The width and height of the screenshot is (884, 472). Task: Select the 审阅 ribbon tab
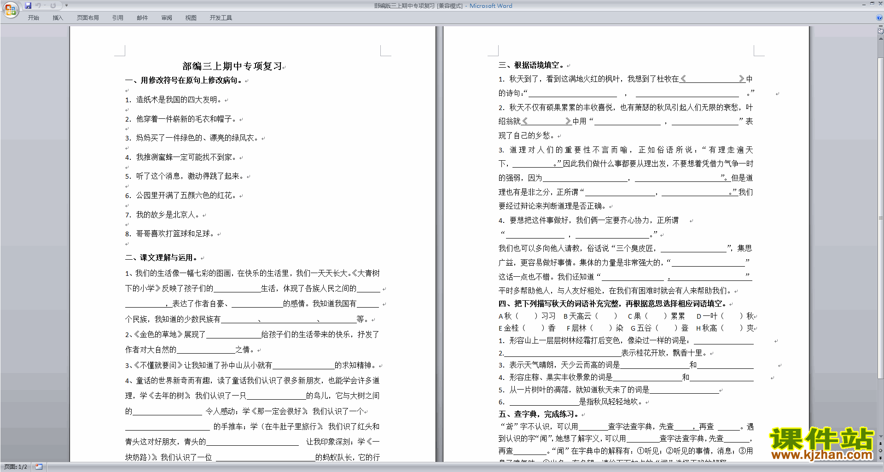167,18
